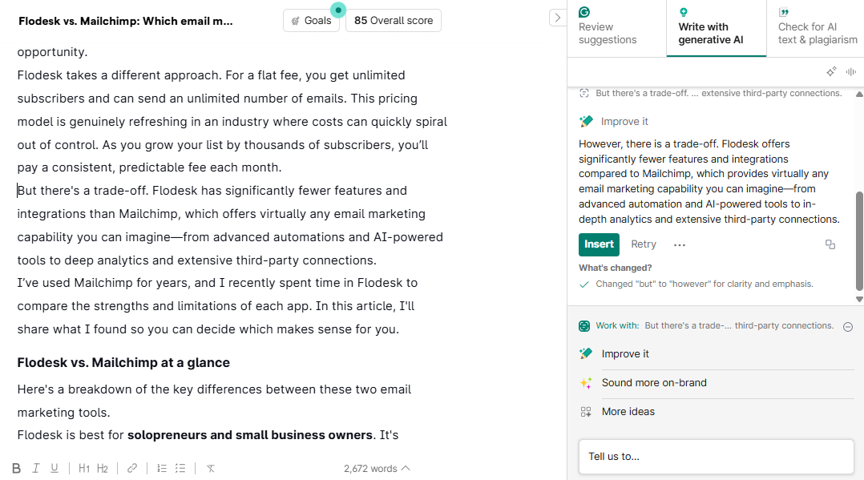The height and width of the screenshot is (480, 864).
Task: Create a bulleted list
Action: pos(180,469)
